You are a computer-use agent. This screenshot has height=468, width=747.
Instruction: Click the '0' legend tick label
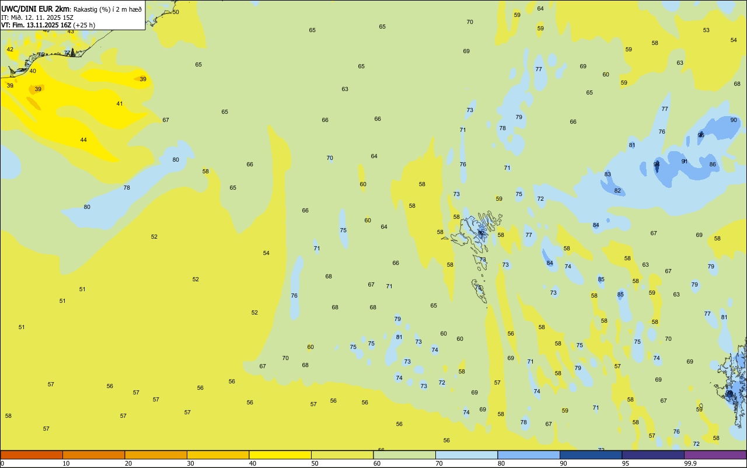click(x=2, y=463)
